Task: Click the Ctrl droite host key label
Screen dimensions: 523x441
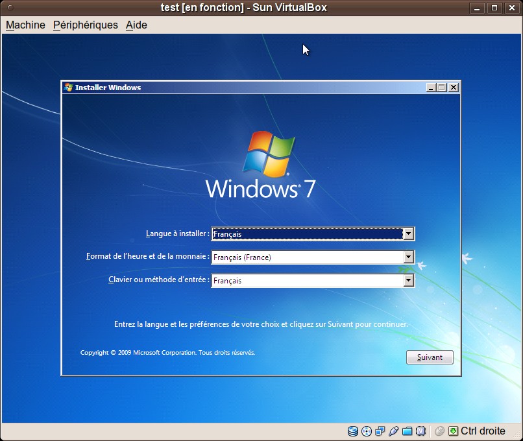Action: 483,431
